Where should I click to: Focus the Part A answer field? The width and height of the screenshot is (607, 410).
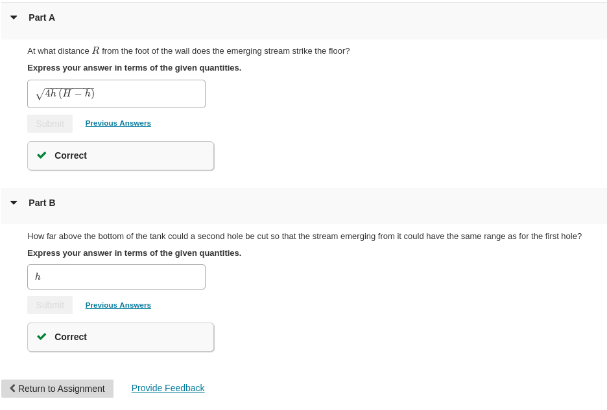point(116,94)
